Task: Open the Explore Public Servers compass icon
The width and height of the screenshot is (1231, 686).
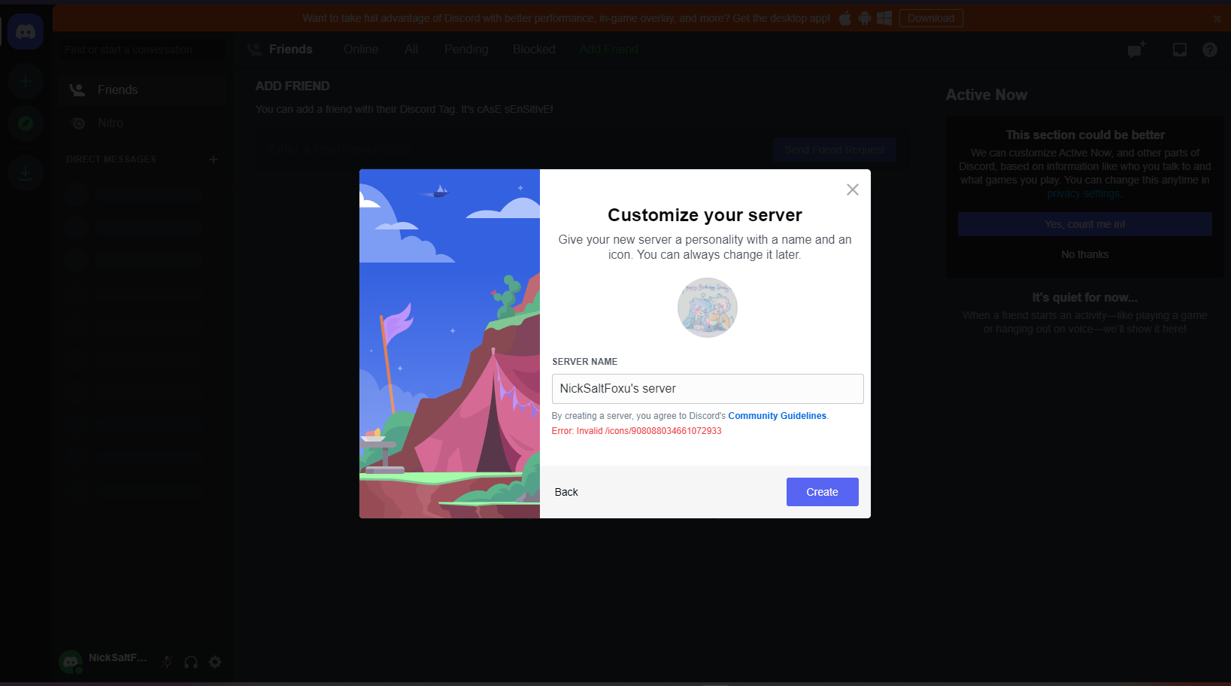Action: click(x=26, y=123)
